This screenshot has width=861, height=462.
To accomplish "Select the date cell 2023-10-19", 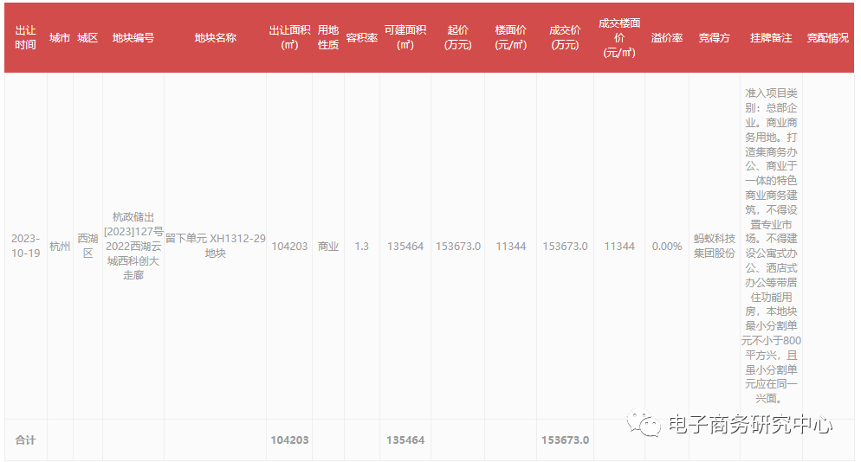I will click(x=25, y=246).
